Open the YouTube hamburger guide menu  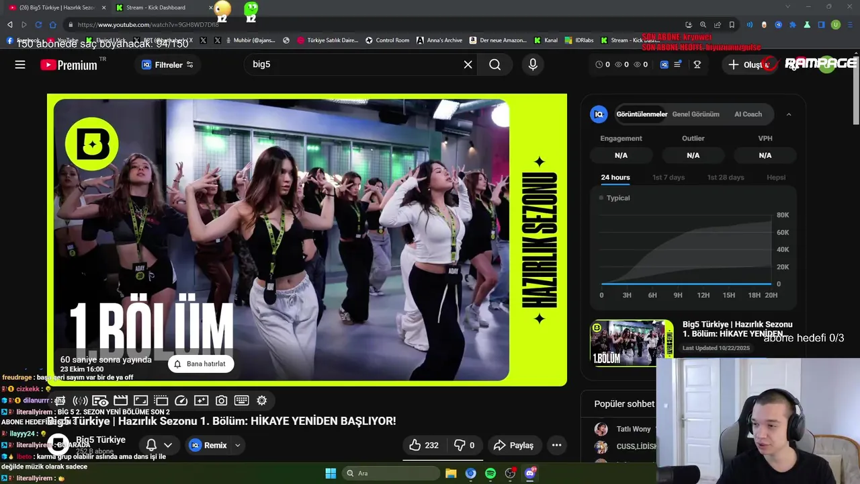click(20, 65)
